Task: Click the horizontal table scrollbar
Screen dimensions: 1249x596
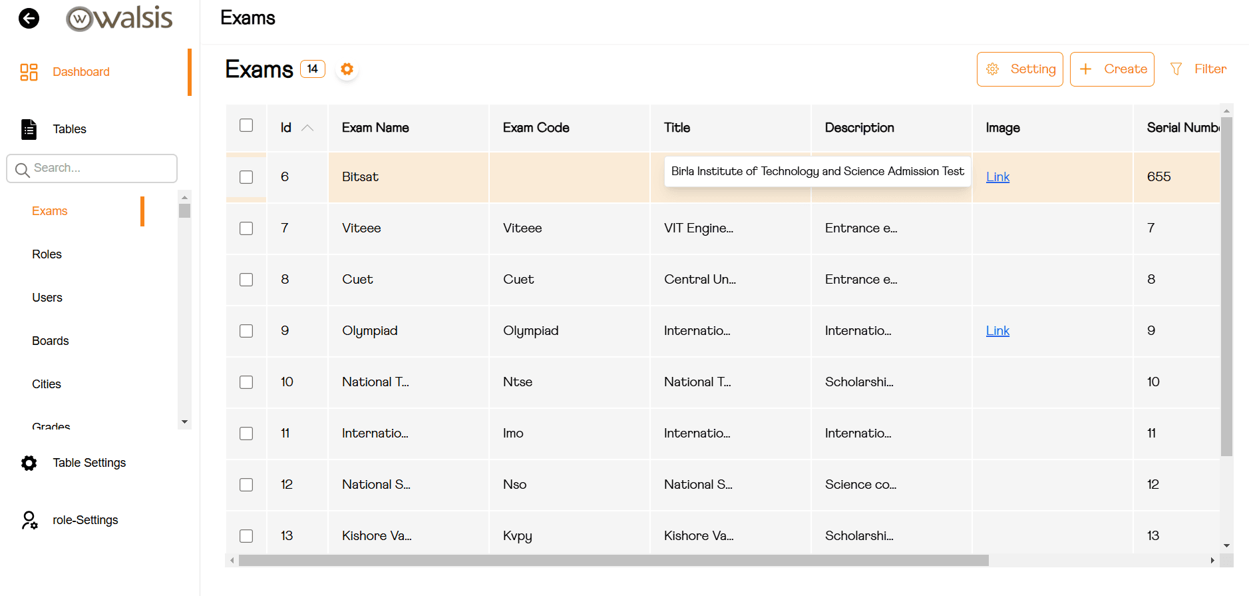Action: pyautogui.click(x=612, y=561)
